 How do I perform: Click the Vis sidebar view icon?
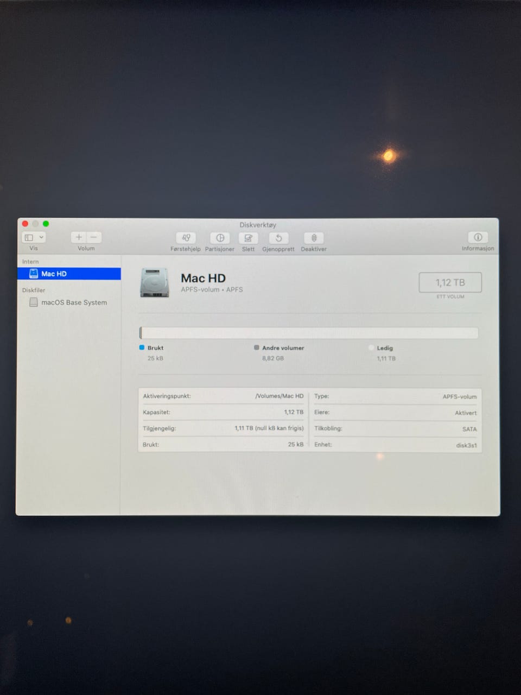29,237
